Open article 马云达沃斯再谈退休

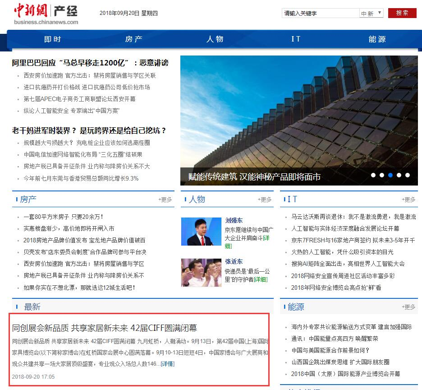[353, 217]
